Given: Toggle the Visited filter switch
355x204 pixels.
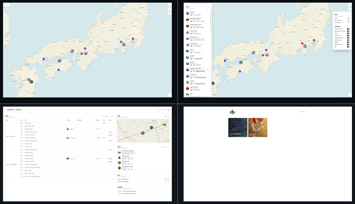Looking at the screenshot, I should click(x=348, y=18).
